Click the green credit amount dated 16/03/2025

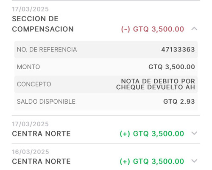click(152, 161)
